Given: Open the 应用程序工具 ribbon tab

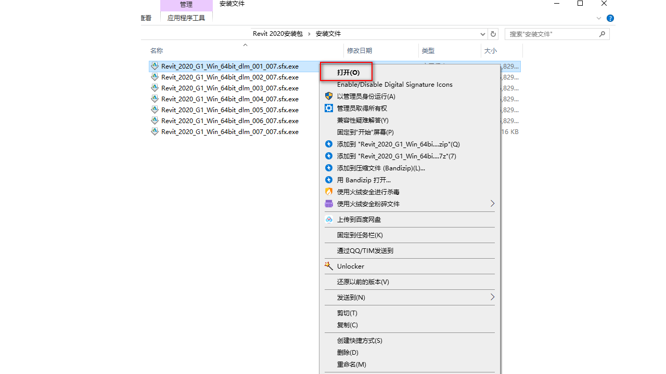Looking at the screenshot, I should tap(186, 18).
